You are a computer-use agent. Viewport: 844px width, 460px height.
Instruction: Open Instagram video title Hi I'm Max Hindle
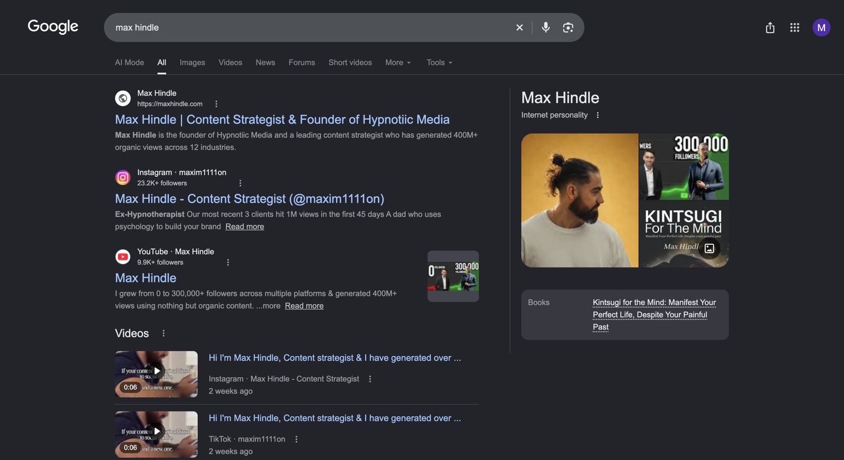click(334, 358)
